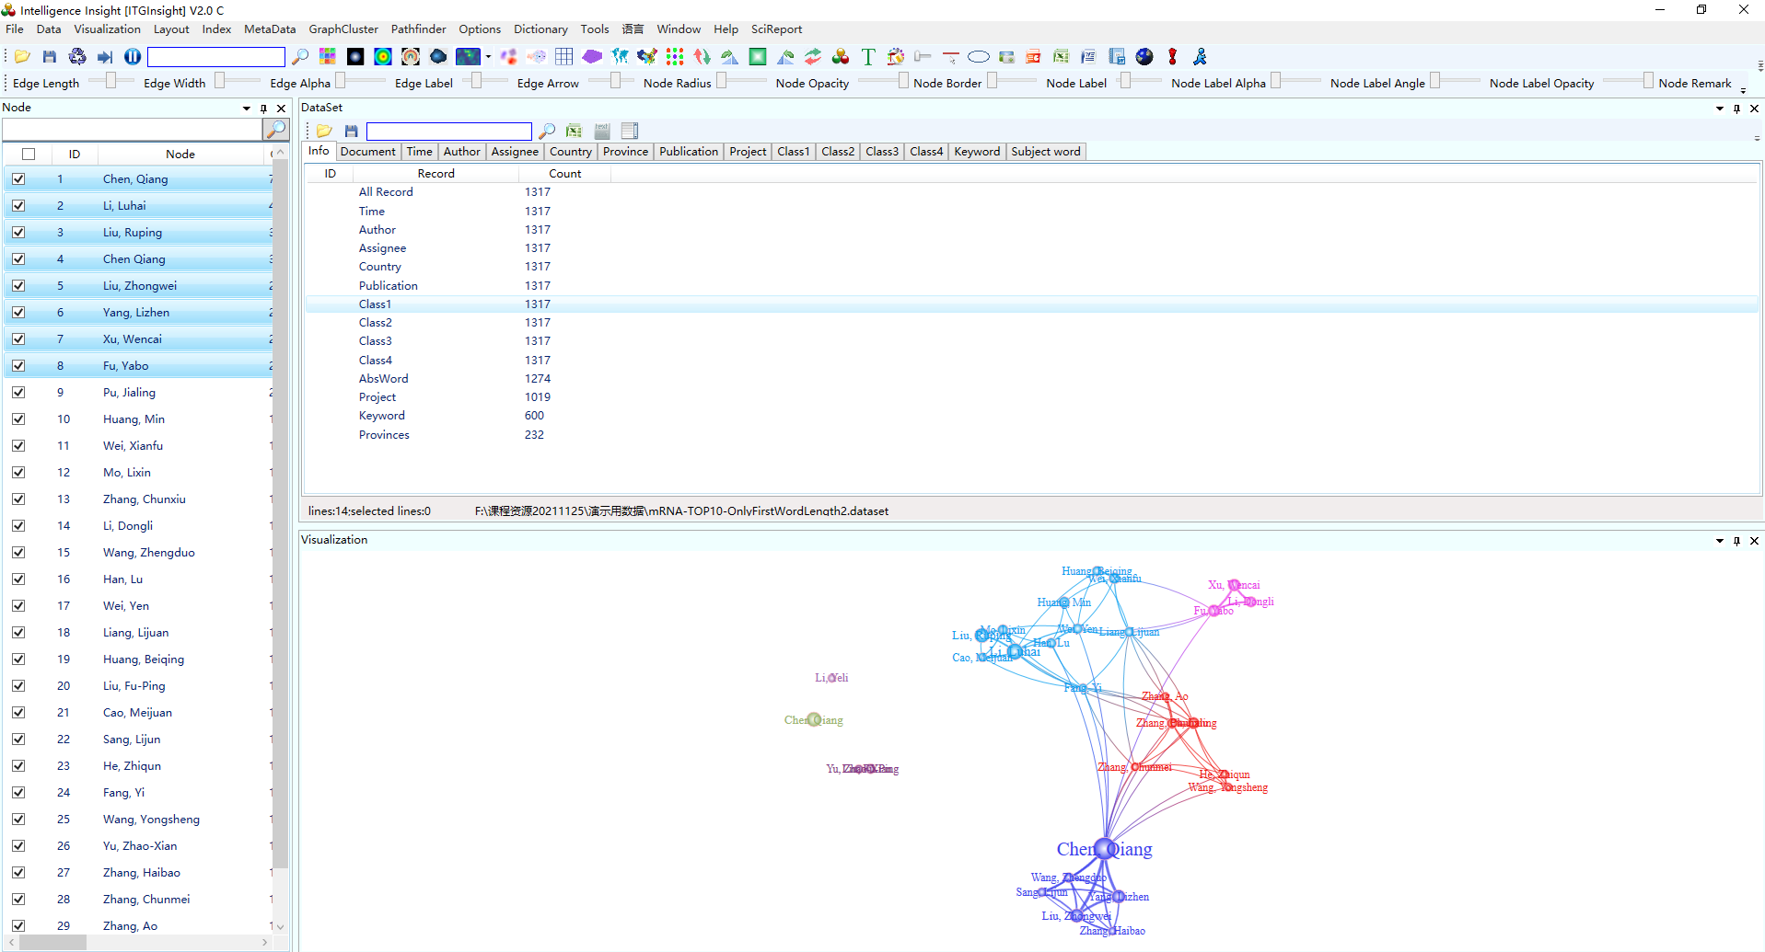Click the blue running figure icon
Image resolution: width=1765 pixels, height=952 pixels.
point(1200,57)
